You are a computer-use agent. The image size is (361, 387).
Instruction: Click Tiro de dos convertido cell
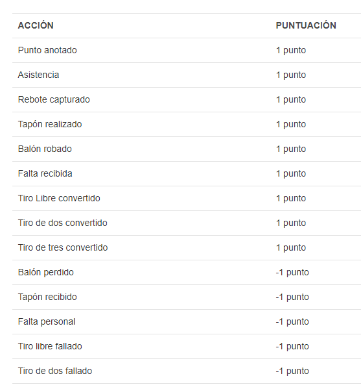[63, 223]
